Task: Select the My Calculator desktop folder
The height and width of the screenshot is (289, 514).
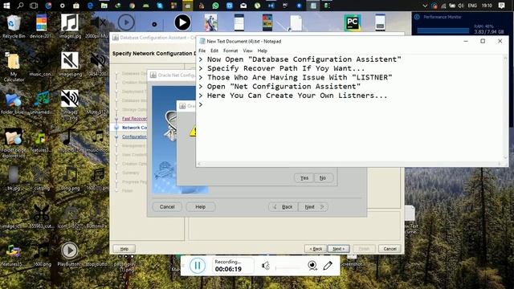Action: 14,67
